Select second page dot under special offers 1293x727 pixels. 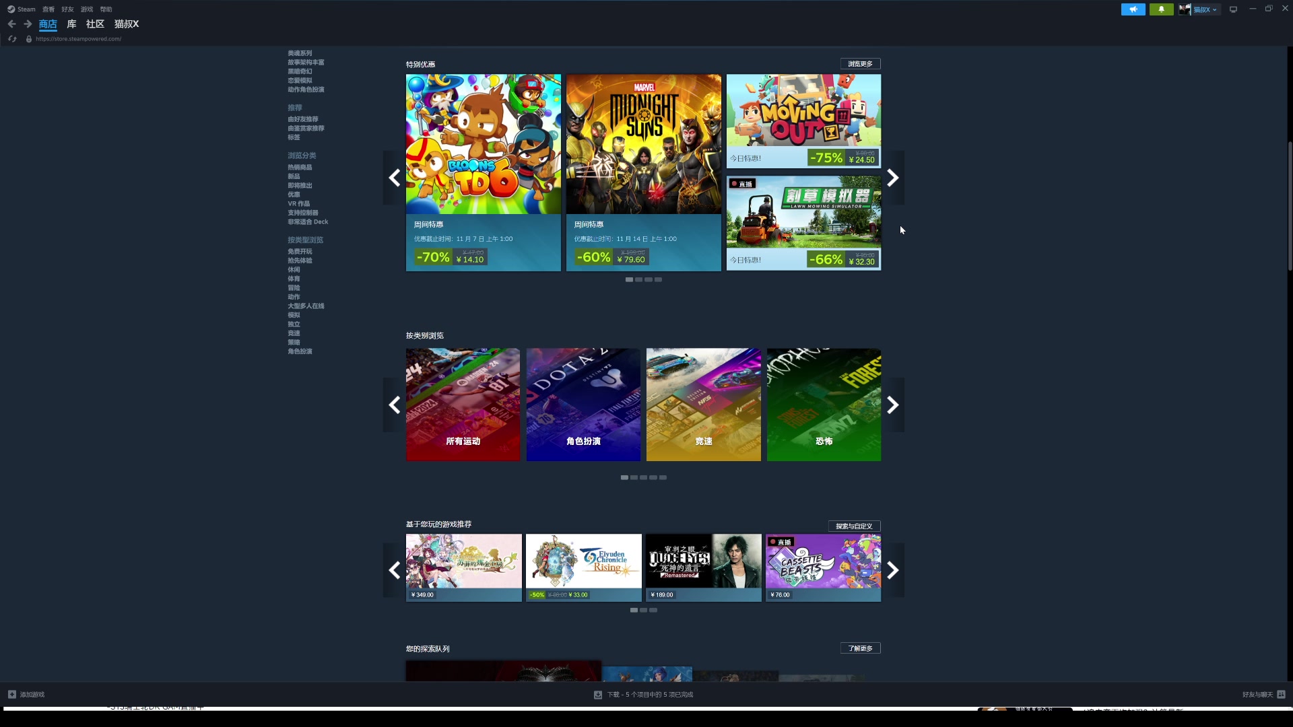tap(638, 279)
